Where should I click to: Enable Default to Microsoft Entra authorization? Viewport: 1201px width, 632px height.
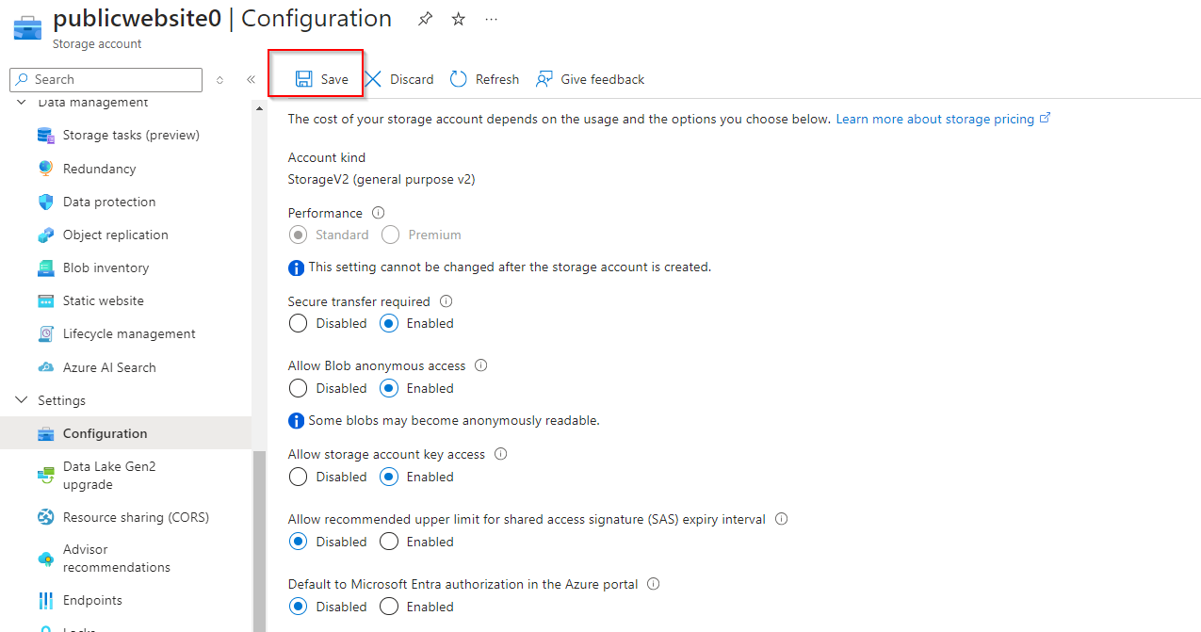[389, 607]
